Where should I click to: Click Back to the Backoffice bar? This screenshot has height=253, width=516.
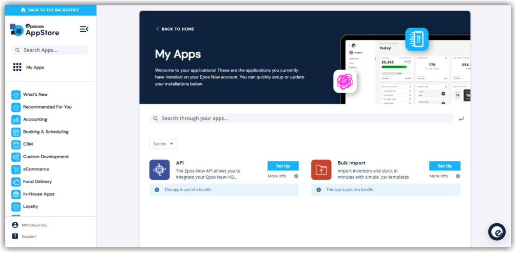click(51, 10)
